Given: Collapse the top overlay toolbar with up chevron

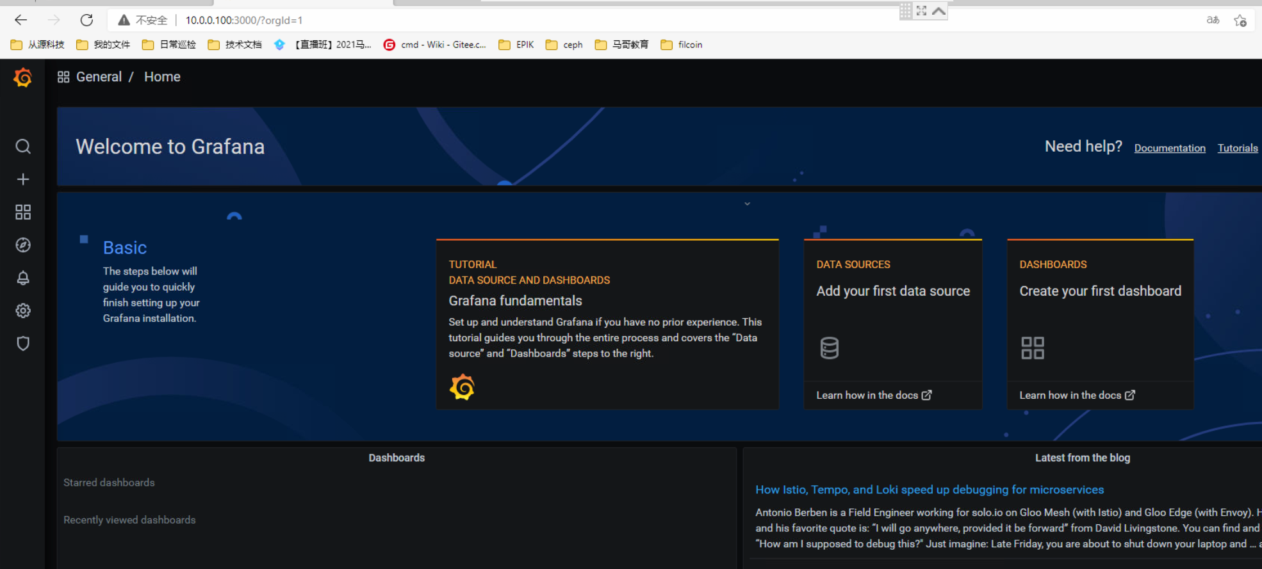Looking at the screenshot, I should click(938, 10).
